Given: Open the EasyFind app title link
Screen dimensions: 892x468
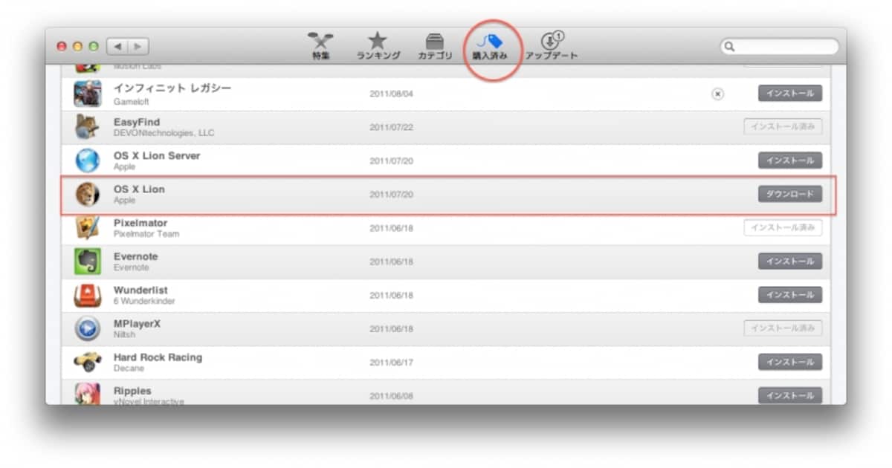Looking at the screenshot, I should click(x=137, y=122).
